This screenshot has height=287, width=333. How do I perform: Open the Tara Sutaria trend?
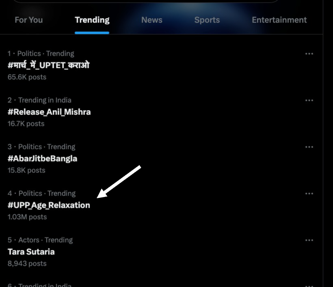(x=31, y=252)
